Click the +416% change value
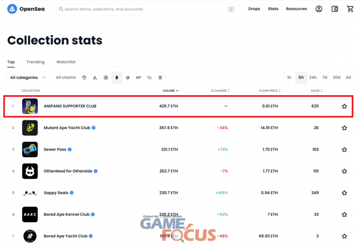 pyautogui.click(x=222, y=193)
